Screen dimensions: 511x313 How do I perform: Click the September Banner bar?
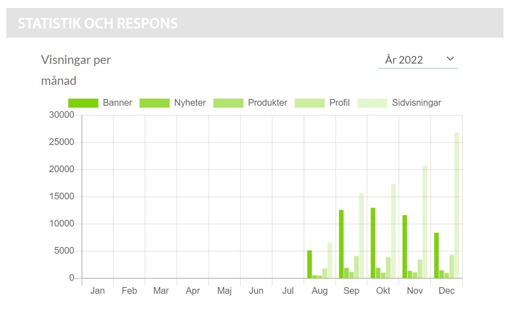(x=341, y=244)
